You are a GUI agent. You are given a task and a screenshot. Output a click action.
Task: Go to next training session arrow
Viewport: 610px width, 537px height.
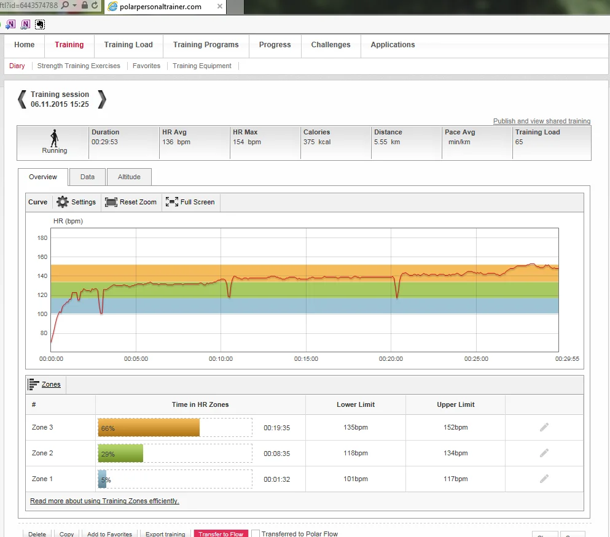tap(102, 99)
